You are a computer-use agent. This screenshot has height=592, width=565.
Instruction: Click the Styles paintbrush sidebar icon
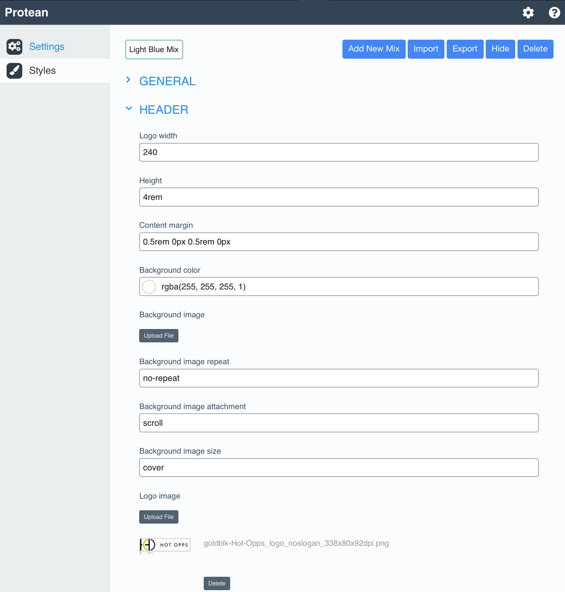14,71
